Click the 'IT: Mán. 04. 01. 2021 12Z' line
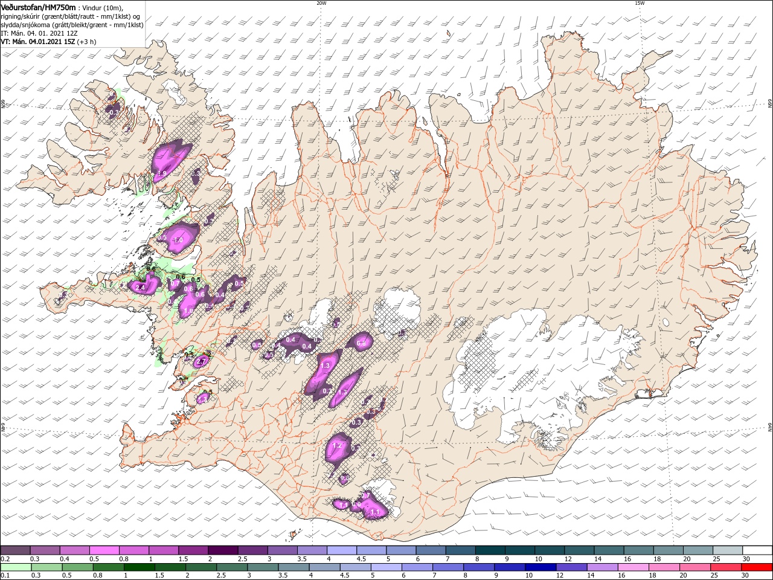Image resolution: width=773 pixels, height=580 pixels. pyautogui.click(x=39, y=33)
